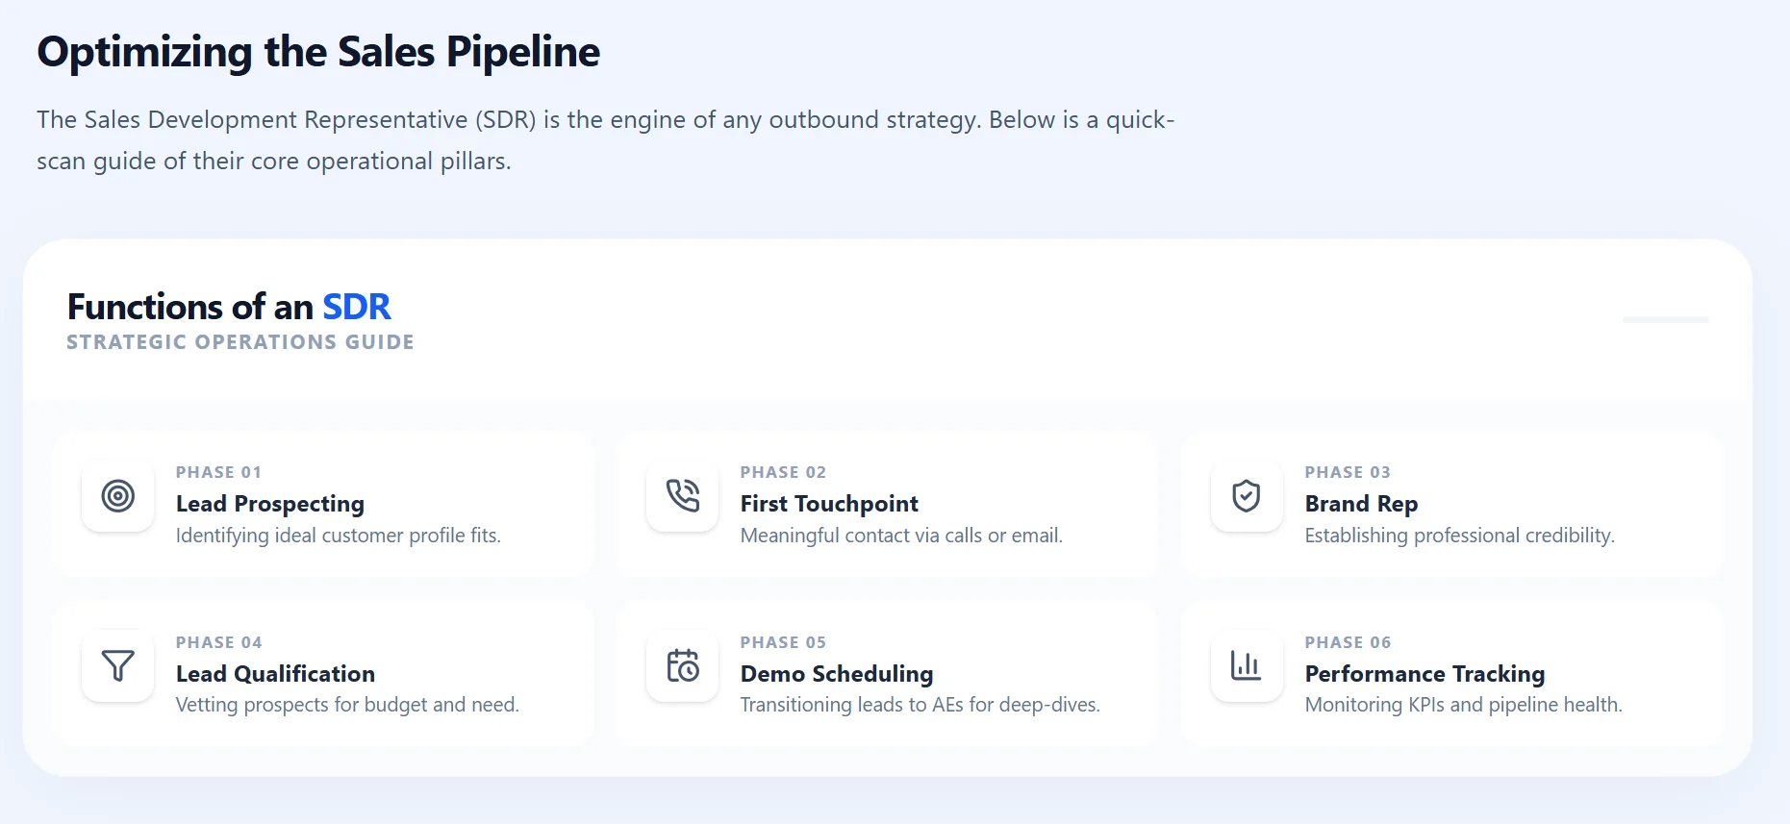Click the bar chart icon for Performance Tracking

[x=1247, y=665]
